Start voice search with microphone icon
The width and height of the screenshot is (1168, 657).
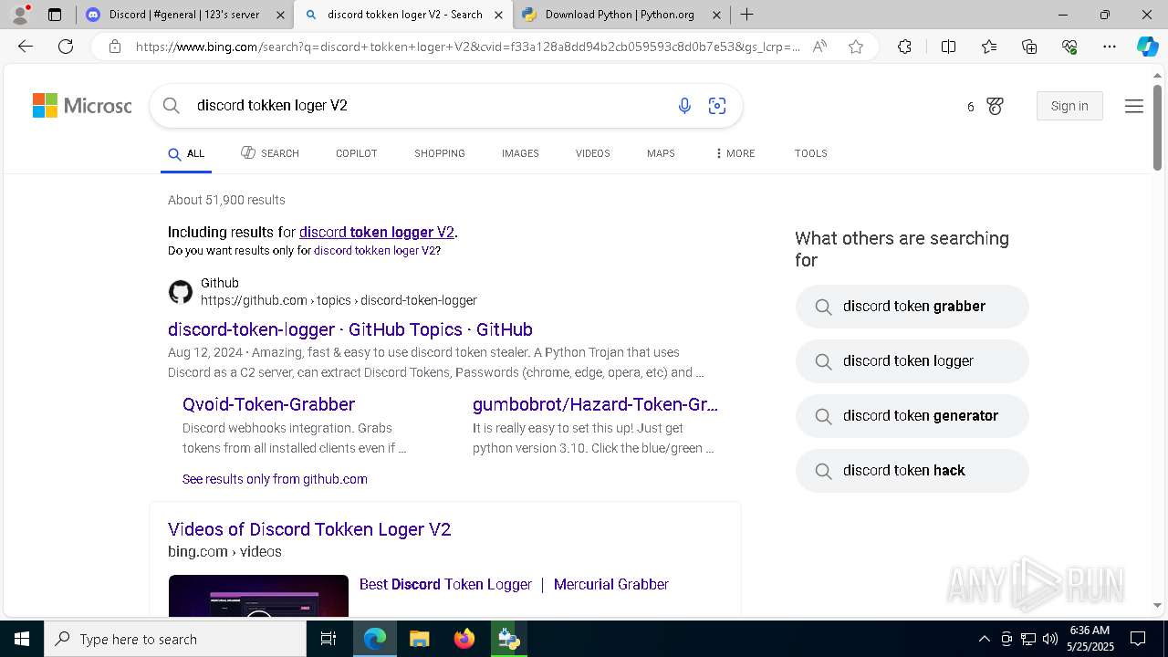(684, 106)
